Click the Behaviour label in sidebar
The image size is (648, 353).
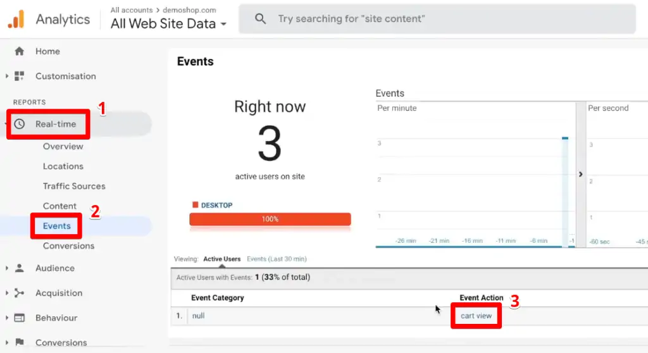pyautogui.click(x=56, y=318)
